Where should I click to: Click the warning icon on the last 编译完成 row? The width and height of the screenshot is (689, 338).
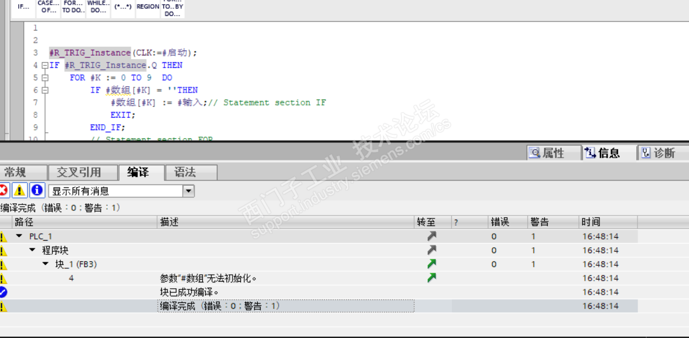[x=3, y=306]
